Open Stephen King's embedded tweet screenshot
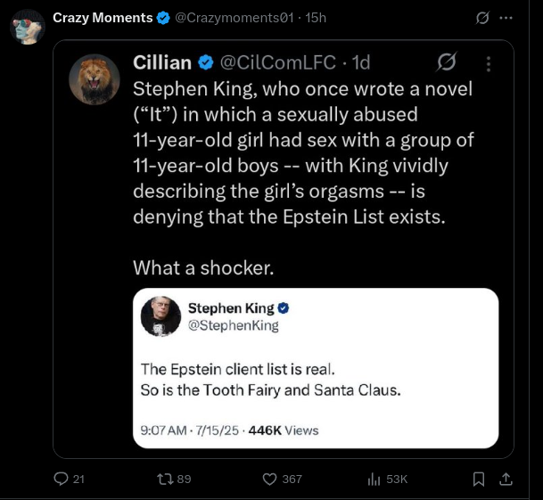 pyautogui.click(x=315, y=372)
